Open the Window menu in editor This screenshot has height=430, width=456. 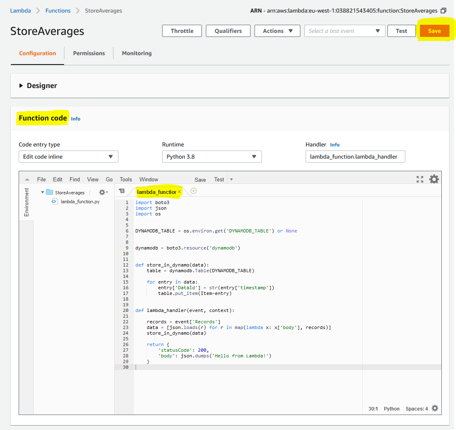[x=149, y=179]
